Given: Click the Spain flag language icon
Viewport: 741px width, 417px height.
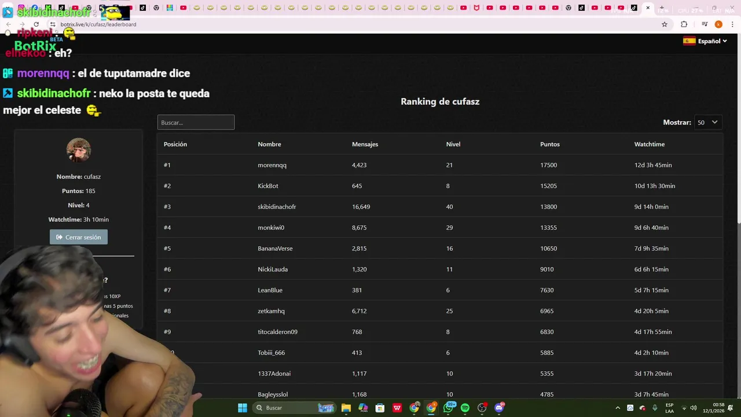Looking at the screenshot, I should 689,41.
